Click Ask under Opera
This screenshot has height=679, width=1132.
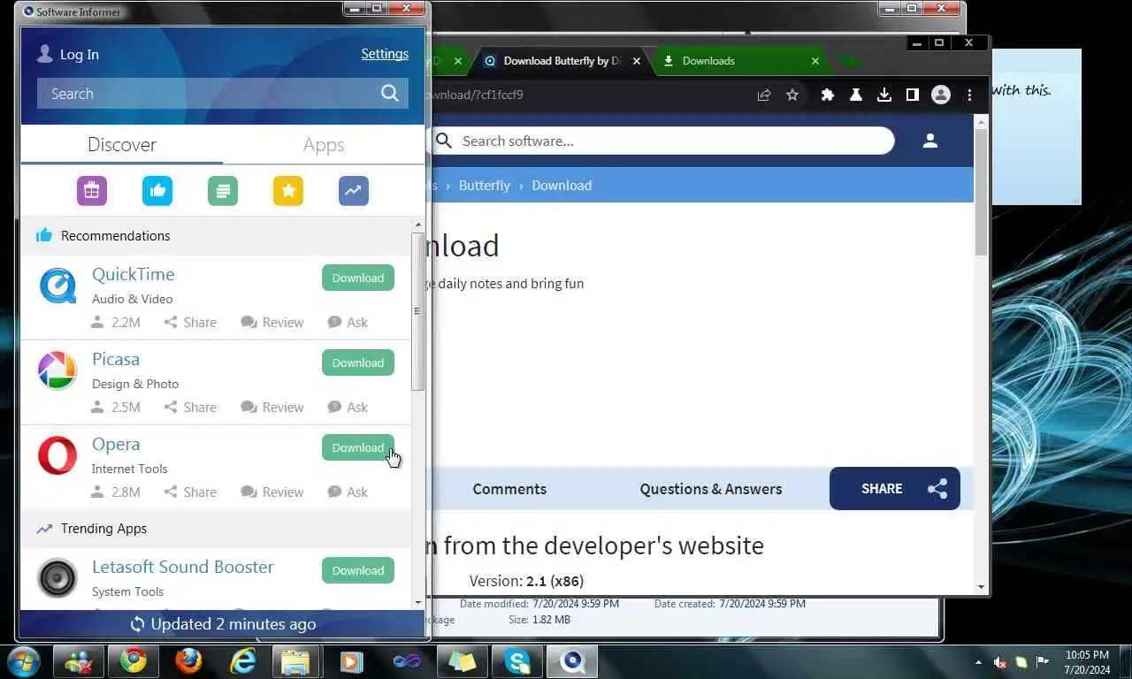[x=348, y=492]
